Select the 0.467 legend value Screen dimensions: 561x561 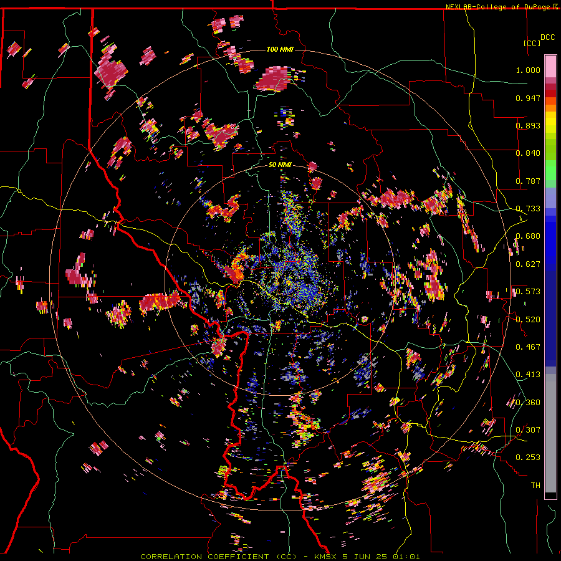point(528,347)
